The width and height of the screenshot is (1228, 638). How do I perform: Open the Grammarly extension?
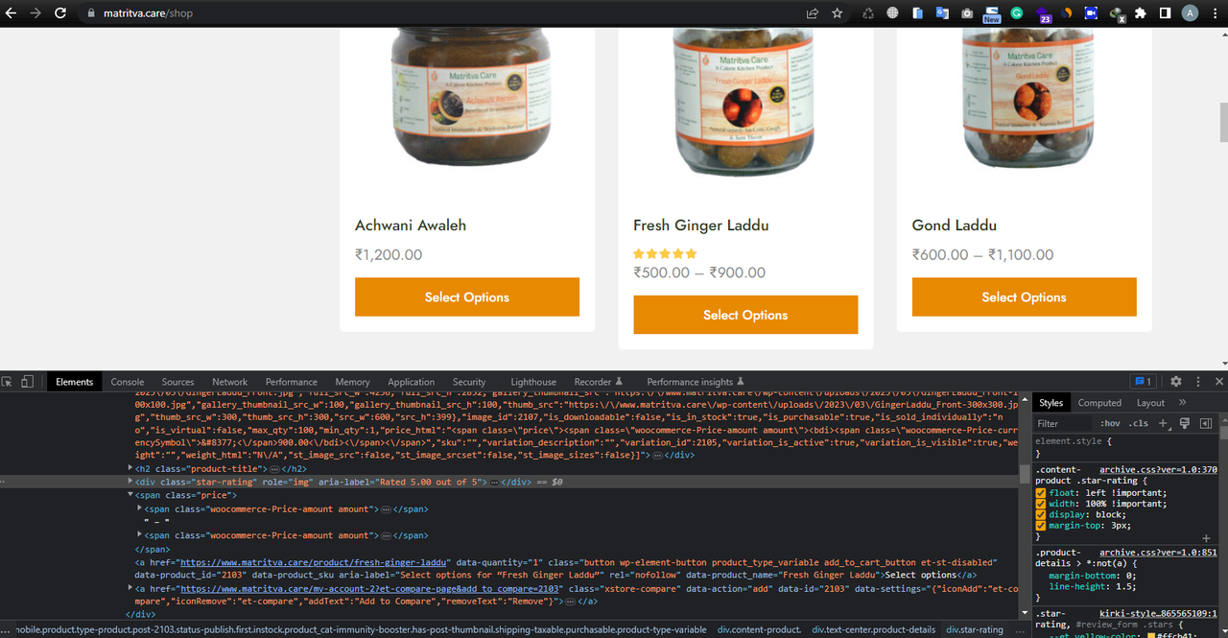click(1017, 13)
